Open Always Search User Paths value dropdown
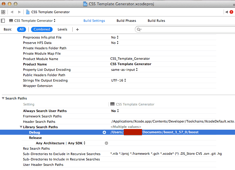Screen dimensions: 235x170 click(x=115, y=111)
